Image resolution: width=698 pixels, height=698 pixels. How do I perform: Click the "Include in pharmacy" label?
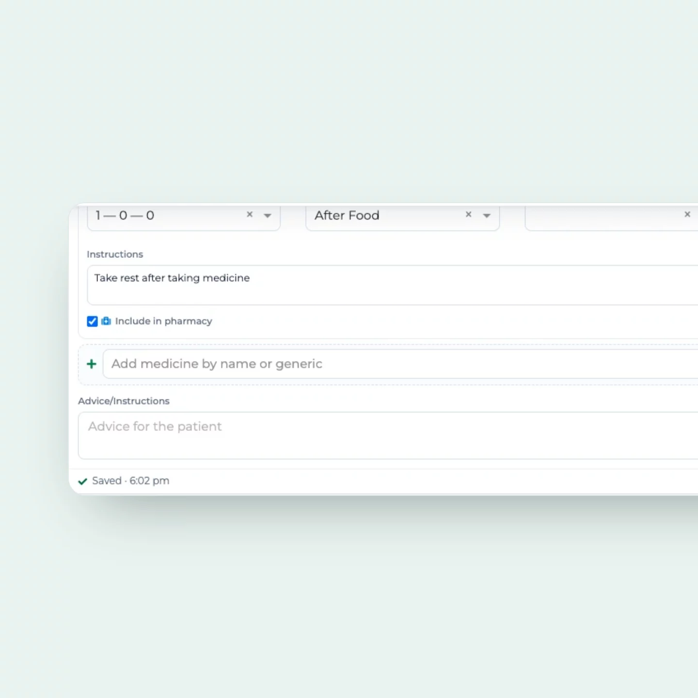tap(164, 321)
